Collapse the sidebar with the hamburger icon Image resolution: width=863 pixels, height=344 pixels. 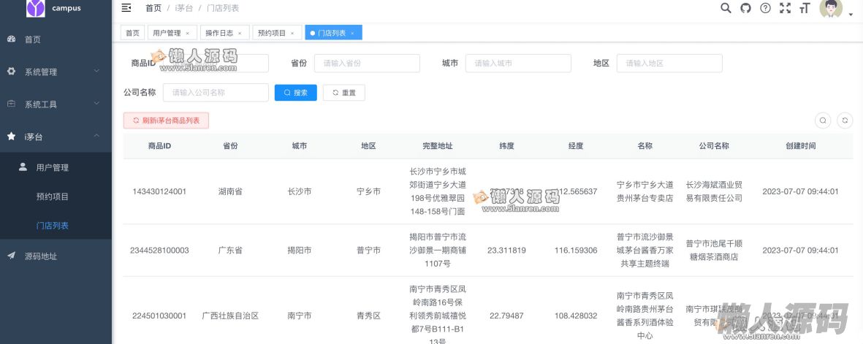[126, 8]
